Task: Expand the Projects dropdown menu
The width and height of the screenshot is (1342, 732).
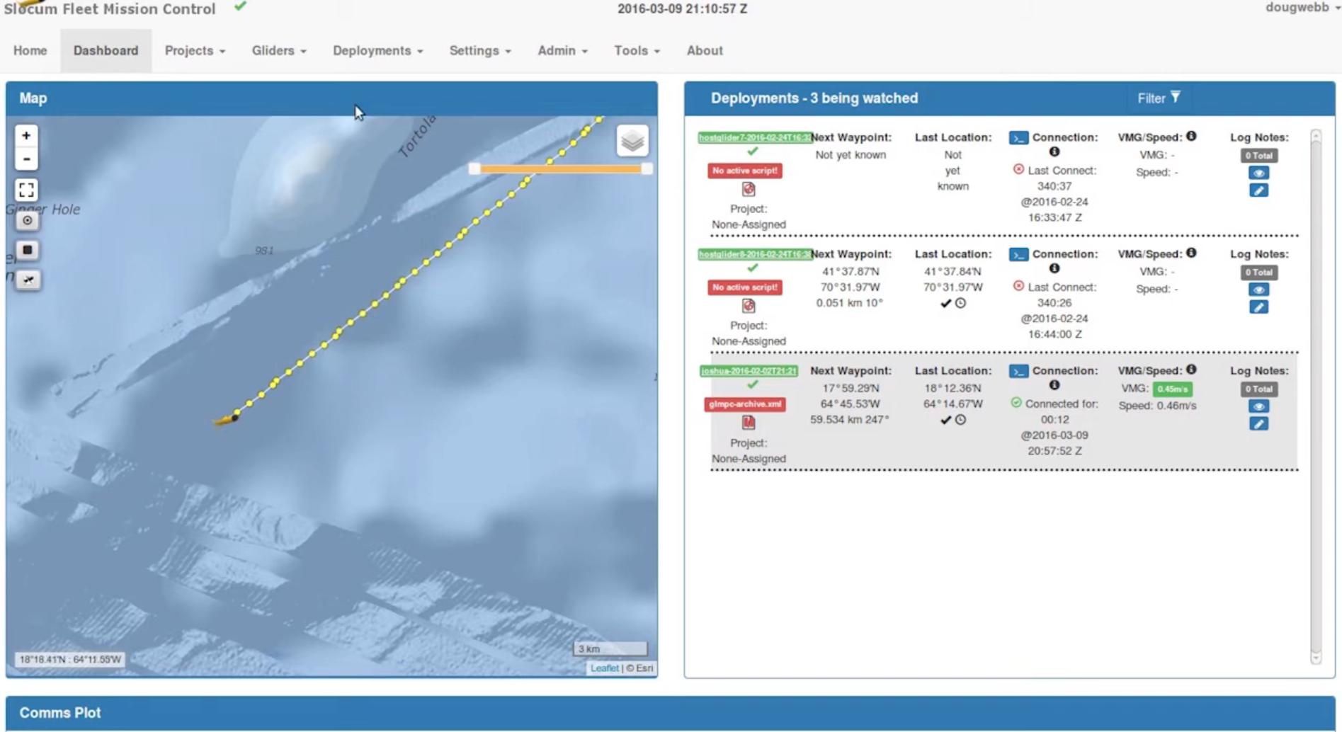Action: click(195, 51)
